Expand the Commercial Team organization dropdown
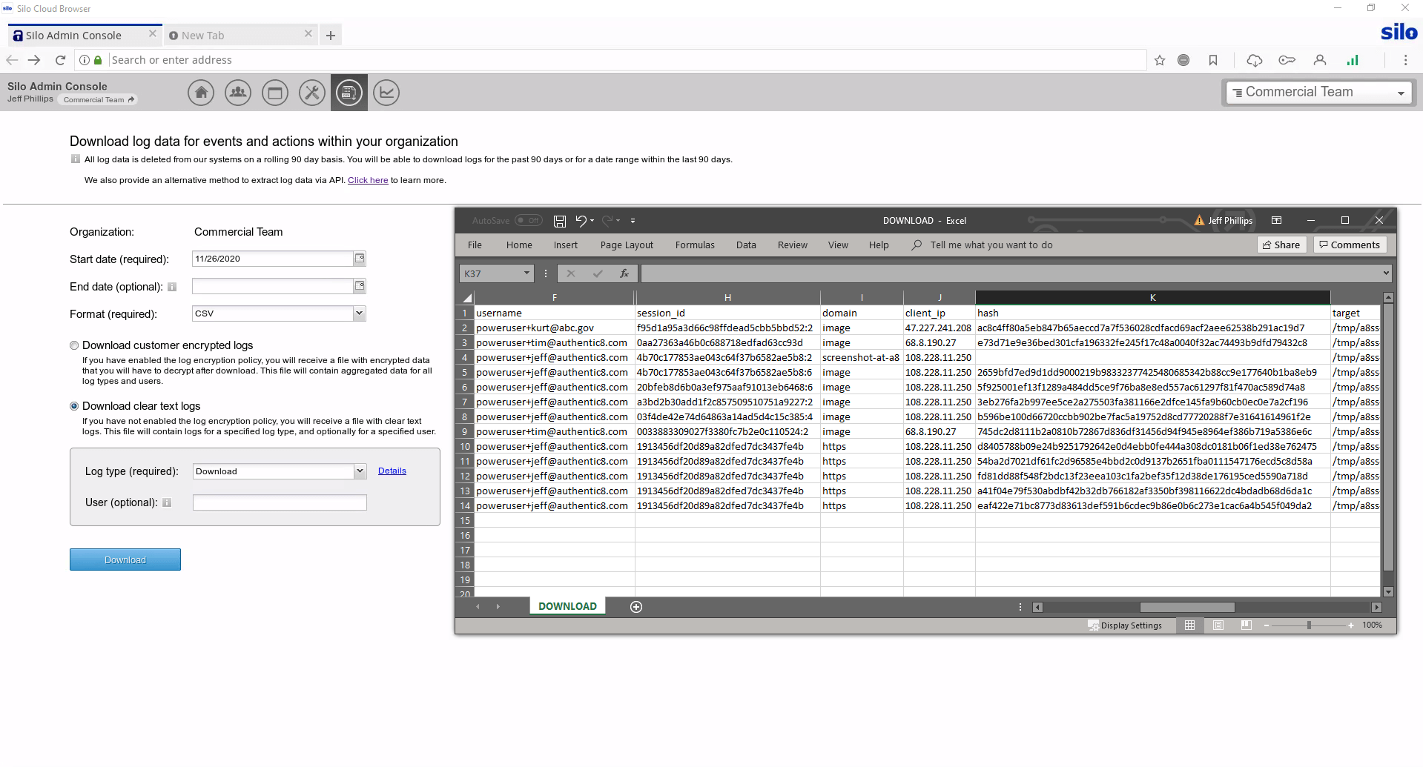Image resolution: width=1423 pixels, height=767 pixels. click(x=1318, y=93)
